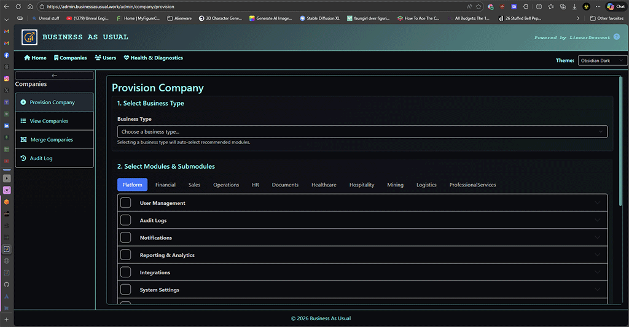Open Instagram from the browser sidebar
Viewport: 629px width, 327px height.
(x=7, y=79)
